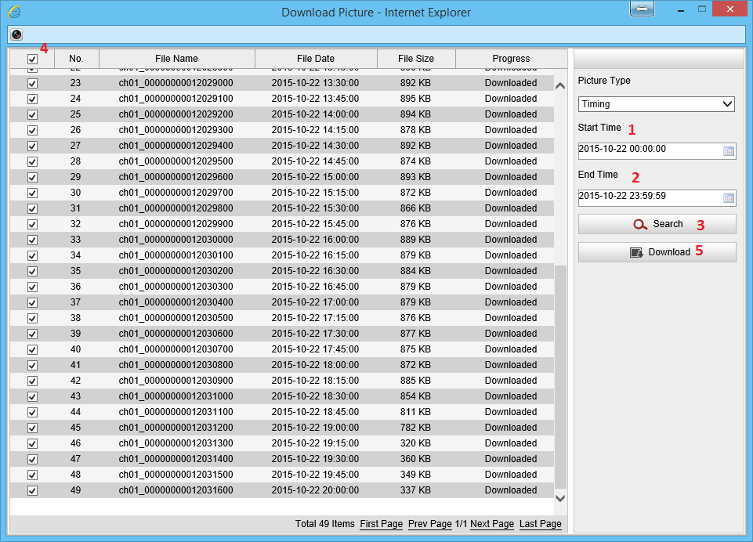Click the camera icon in the toolbar
753x542 pixels.
[16, 34]
